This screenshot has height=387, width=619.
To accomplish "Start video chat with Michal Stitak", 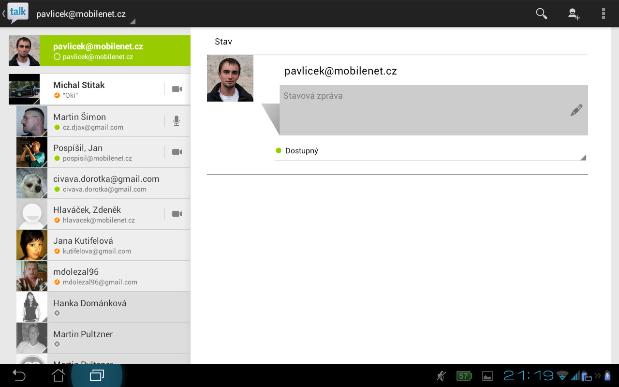I will (x=177, y=89).
